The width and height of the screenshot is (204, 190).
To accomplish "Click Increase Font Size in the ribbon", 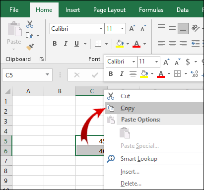I will 132,28.
